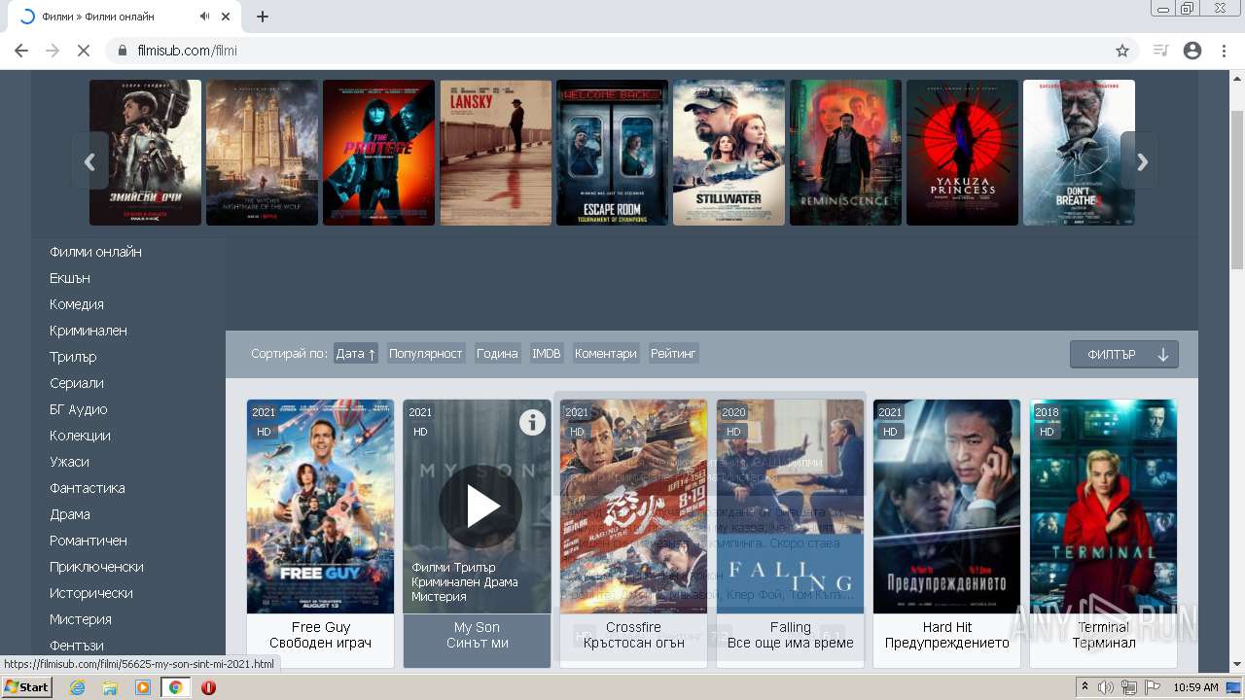Open a new browser tab

point(263,17)
